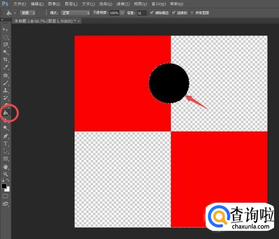Toggle the 消除锯齿 anti-alias checkbox
Viewport: 279px width, 239px height.
(153, 13)
